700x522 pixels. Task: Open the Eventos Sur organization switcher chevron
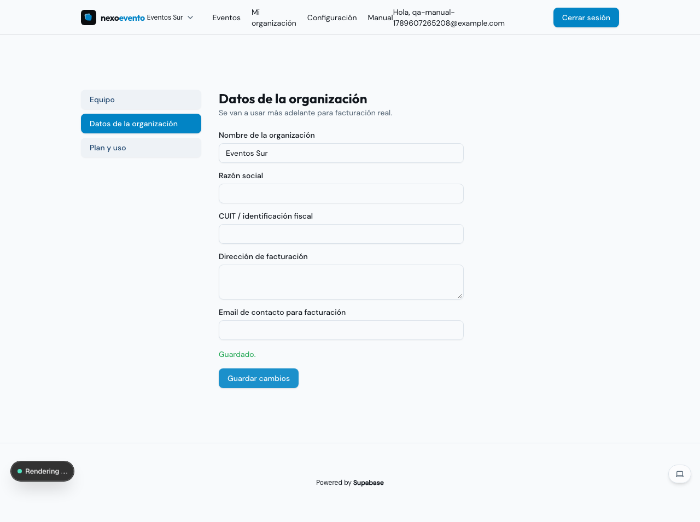pyautogui.click(x=190, y=17)
